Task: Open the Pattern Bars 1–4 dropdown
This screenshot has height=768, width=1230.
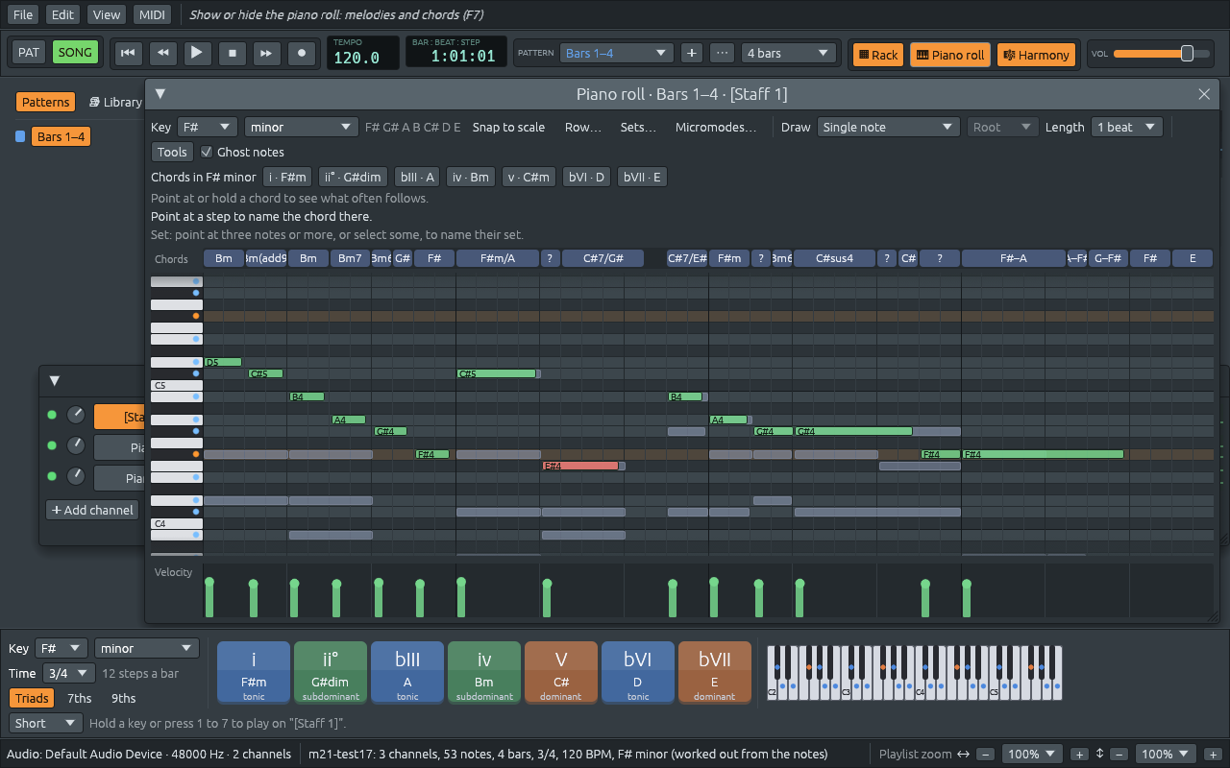Action: point(617,53)
